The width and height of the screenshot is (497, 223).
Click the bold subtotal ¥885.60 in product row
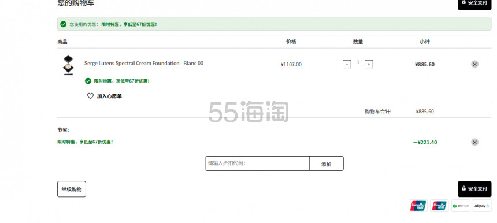click(x=425, y=64)
